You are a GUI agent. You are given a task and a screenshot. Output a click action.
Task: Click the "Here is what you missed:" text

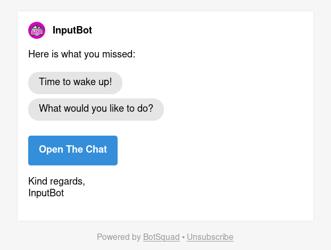(81, 54)
